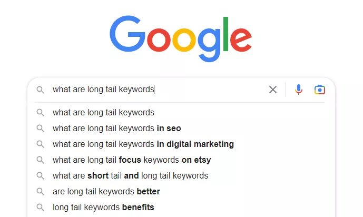Click magnifier icon beside first autocomplete suggestion

pyautogui.click(x=40, y=113)
